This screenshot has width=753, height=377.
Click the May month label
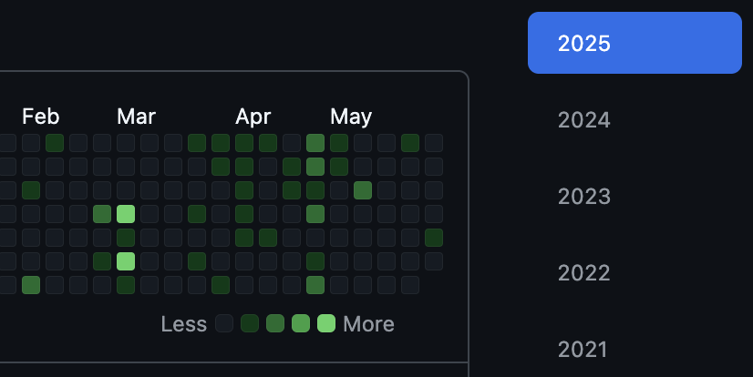pos(351,117)
